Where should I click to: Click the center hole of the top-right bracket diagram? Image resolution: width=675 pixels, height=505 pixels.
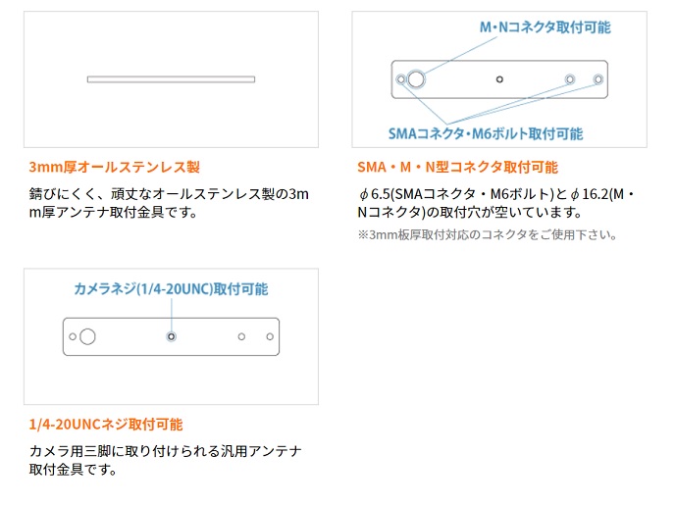click(x=499, y=78)
